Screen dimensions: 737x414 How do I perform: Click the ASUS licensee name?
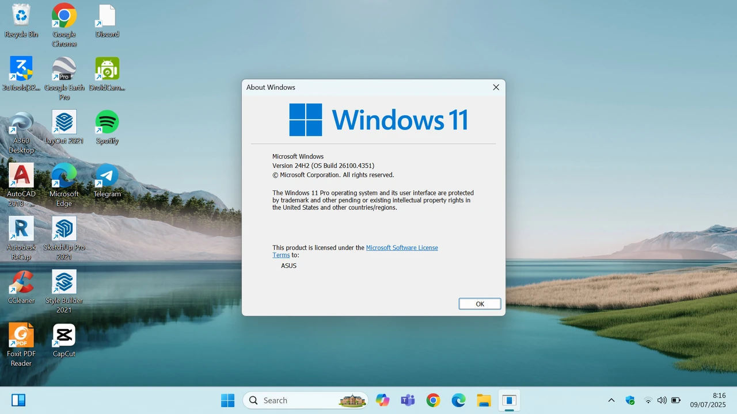(x=289, y=266)
